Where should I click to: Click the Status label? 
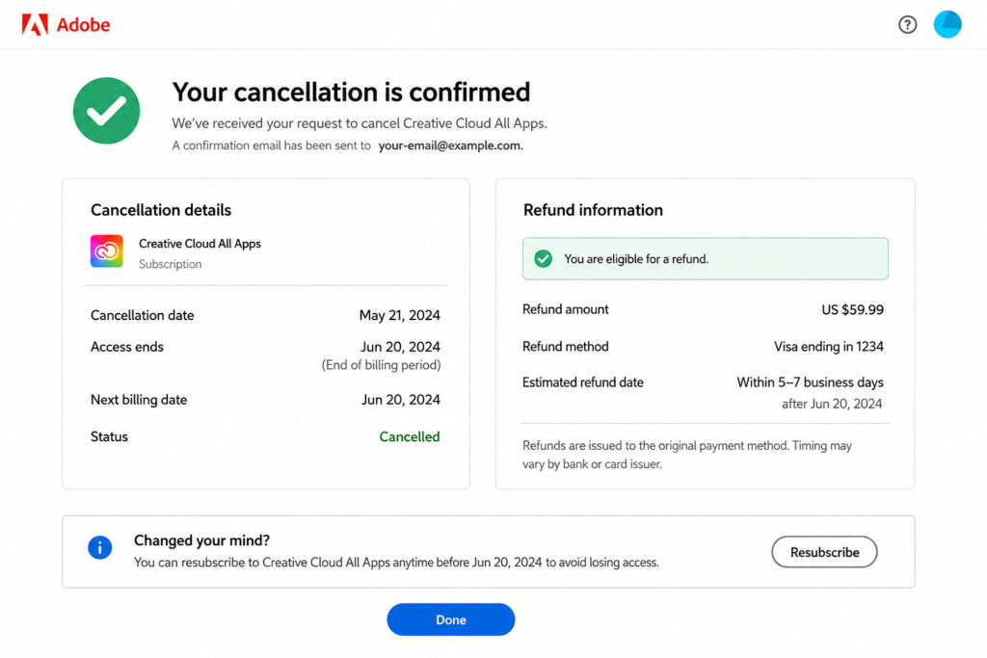coord(109,436)
